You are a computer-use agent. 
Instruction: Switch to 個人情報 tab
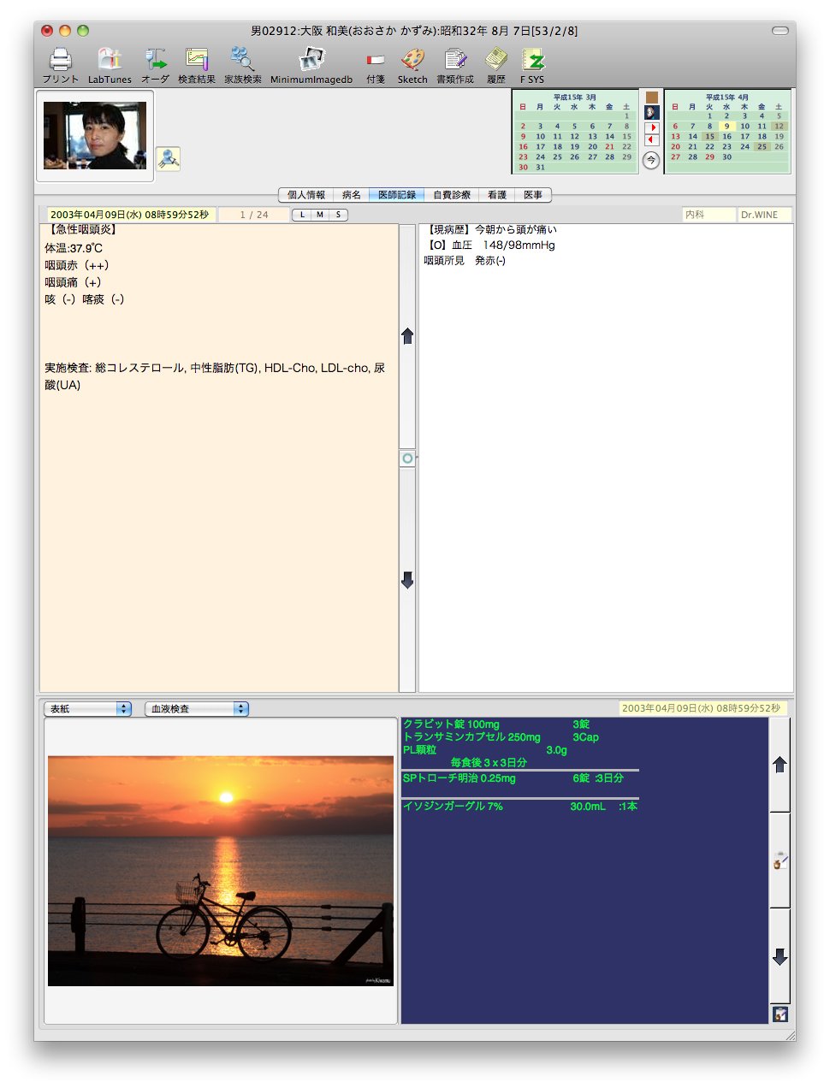[x=306, y=195]
